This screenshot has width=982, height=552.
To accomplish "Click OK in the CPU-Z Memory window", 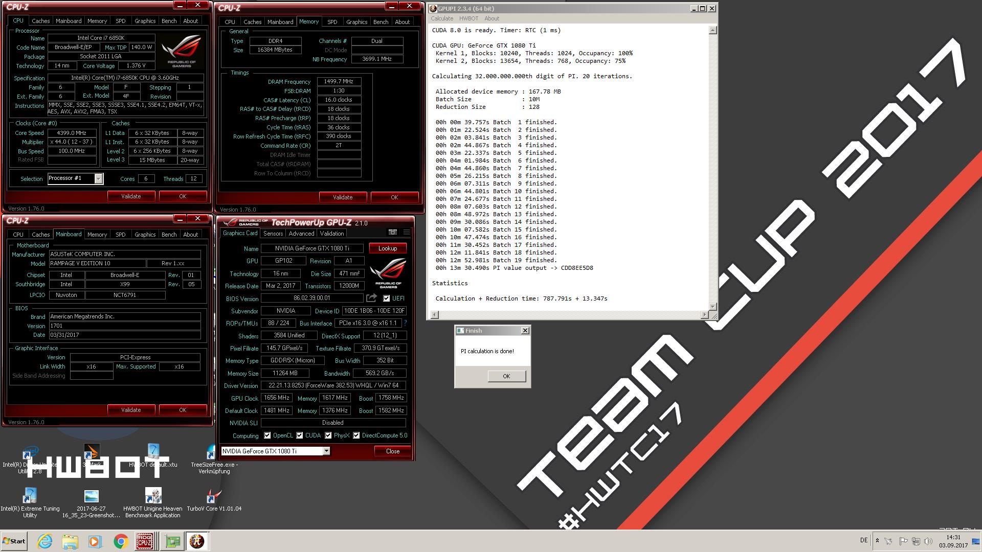I will (x=394, y=197).
